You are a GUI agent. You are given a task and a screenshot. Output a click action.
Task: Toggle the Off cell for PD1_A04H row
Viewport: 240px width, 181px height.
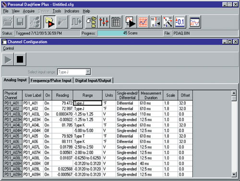click(x=48, y=131)
